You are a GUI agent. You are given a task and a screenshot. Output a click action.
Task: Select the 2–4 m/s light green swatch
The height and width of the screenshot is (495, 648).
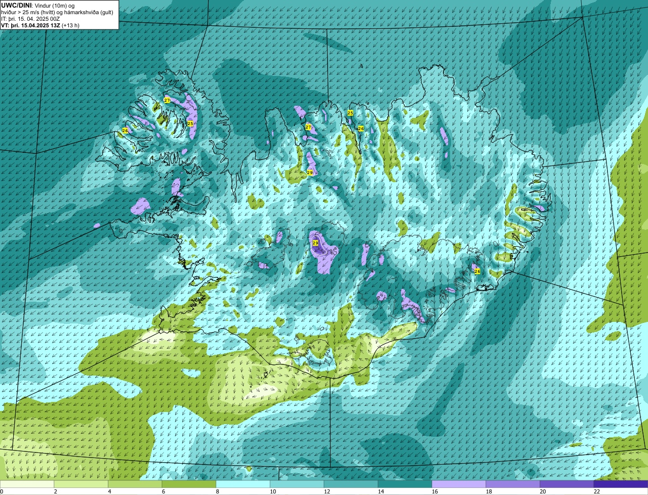(81, 484)
